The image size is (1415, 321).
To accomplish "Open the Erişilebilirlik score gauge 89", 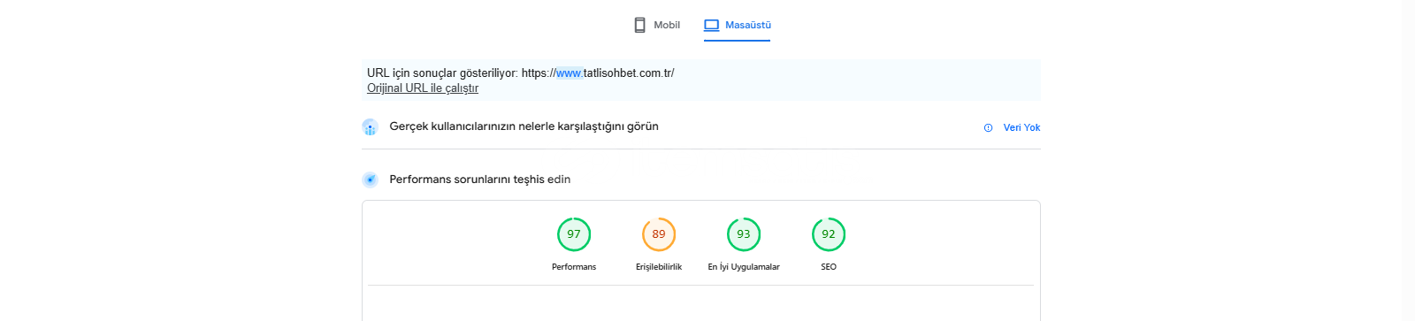I will pos(659,234).
